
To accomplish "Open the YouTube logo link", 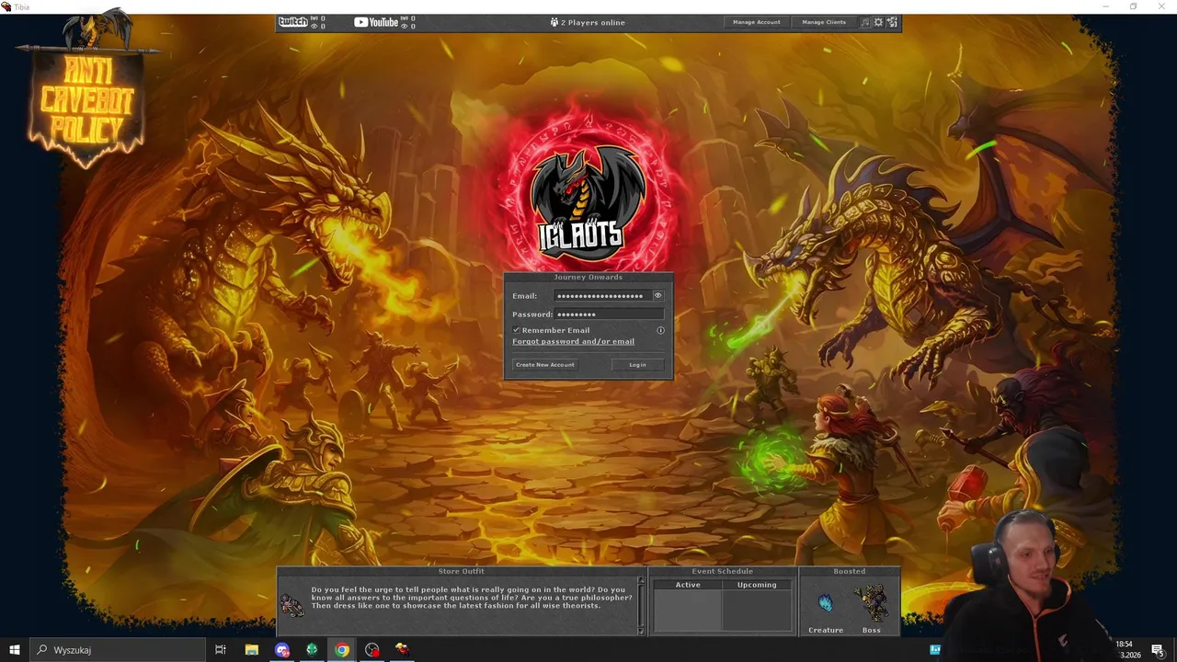I will click(376, 22).
